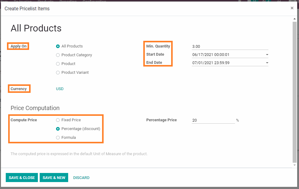Click the End Date text field

[227, 63]
